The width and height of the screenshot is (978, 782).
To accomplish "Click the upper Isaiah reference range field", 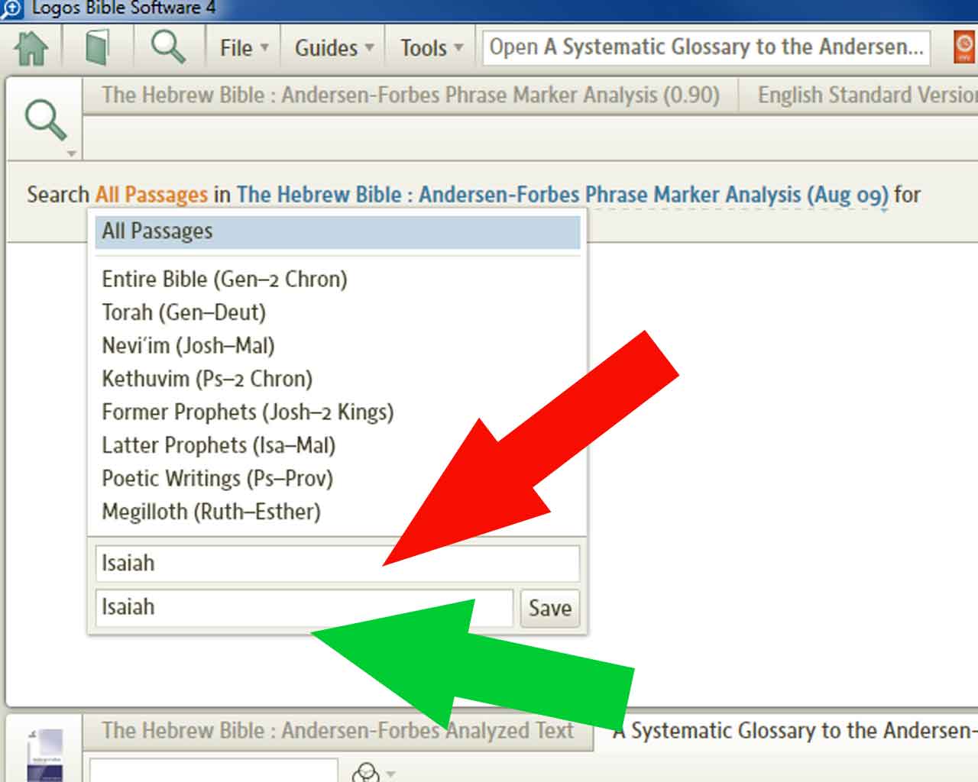I will [338, 564].
